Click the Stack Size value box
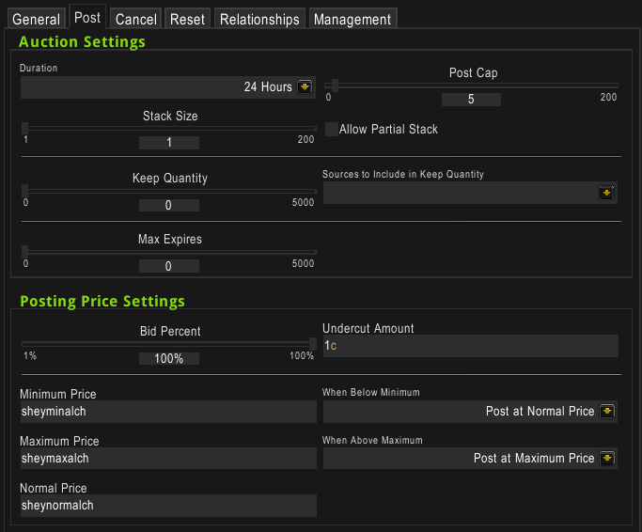Screen dimensions: 642x532 point(169,143)
